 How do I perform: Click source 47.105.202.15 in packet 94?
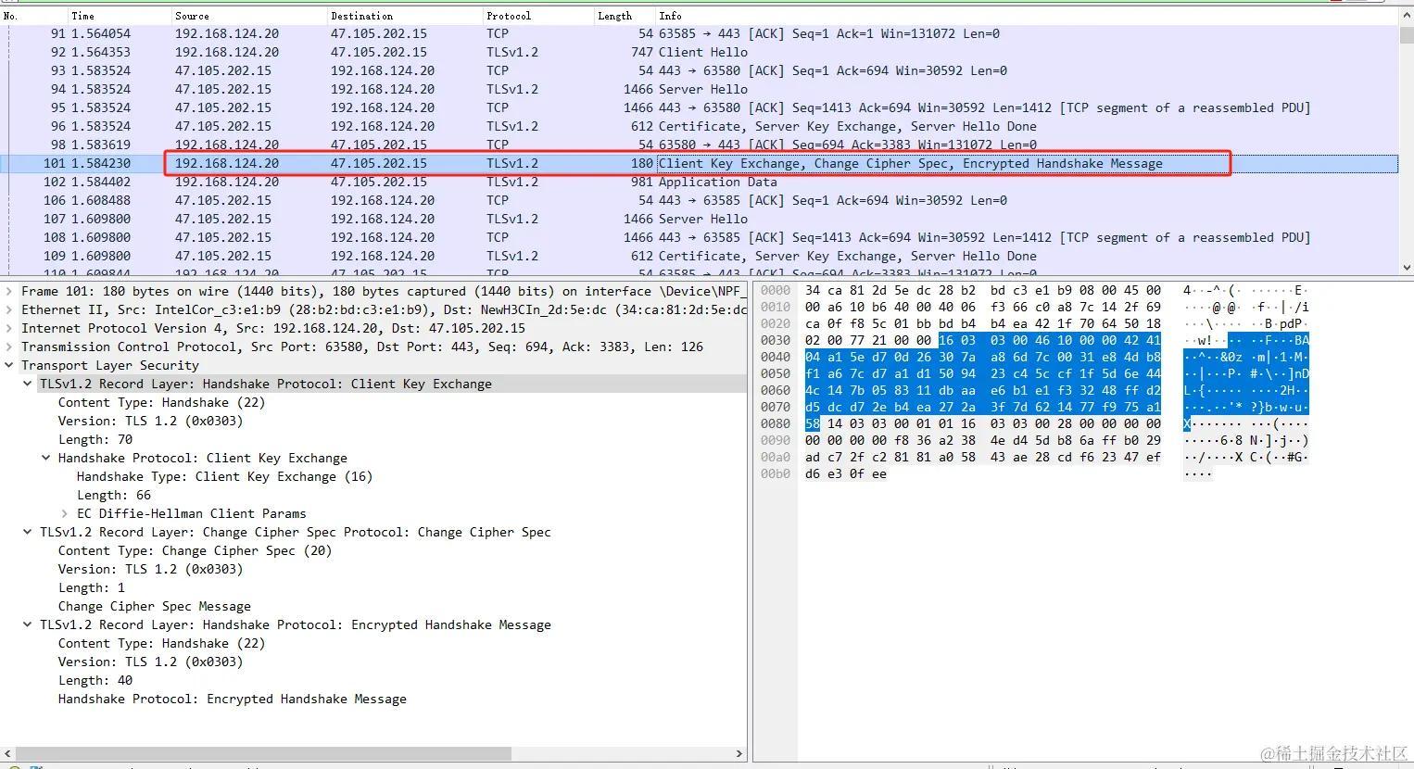223,89
